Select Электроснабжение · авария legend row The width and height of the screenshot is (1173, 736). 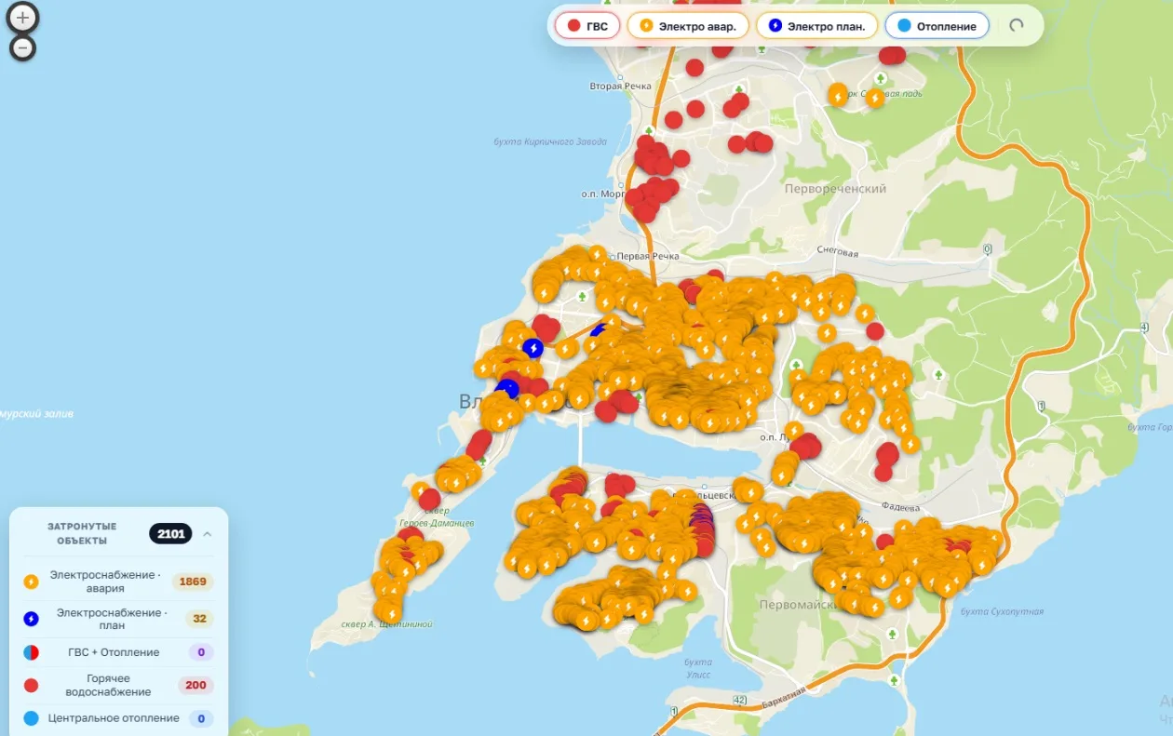[118, 582]
